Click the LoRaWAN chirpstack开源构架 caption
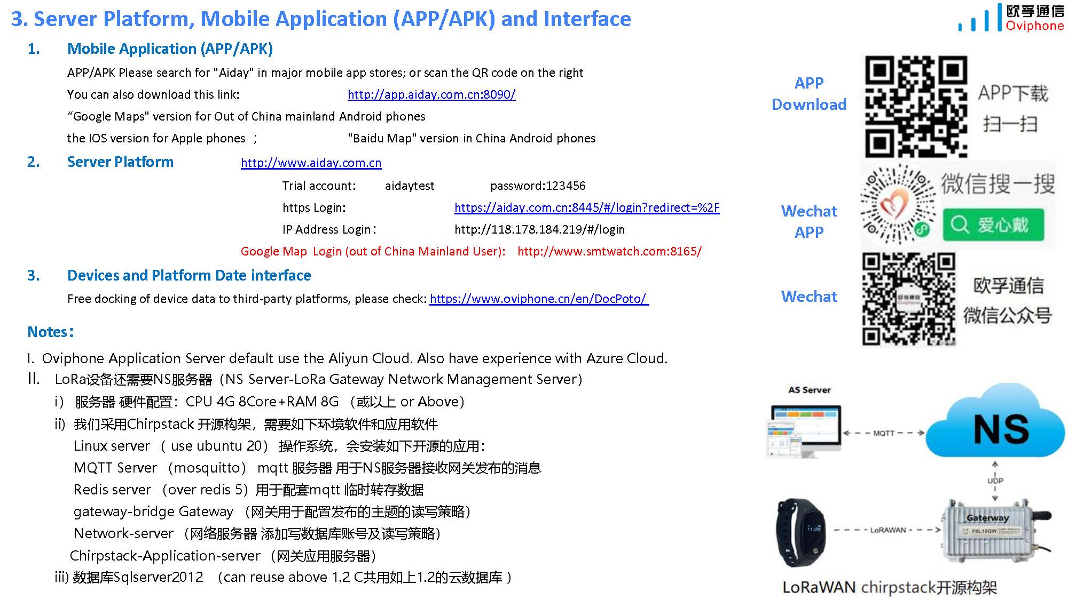The height and width of the screenshot is (600, 1068). pos(890,587)
